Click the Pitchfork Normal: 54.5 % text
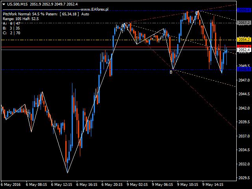 [24, 14]
